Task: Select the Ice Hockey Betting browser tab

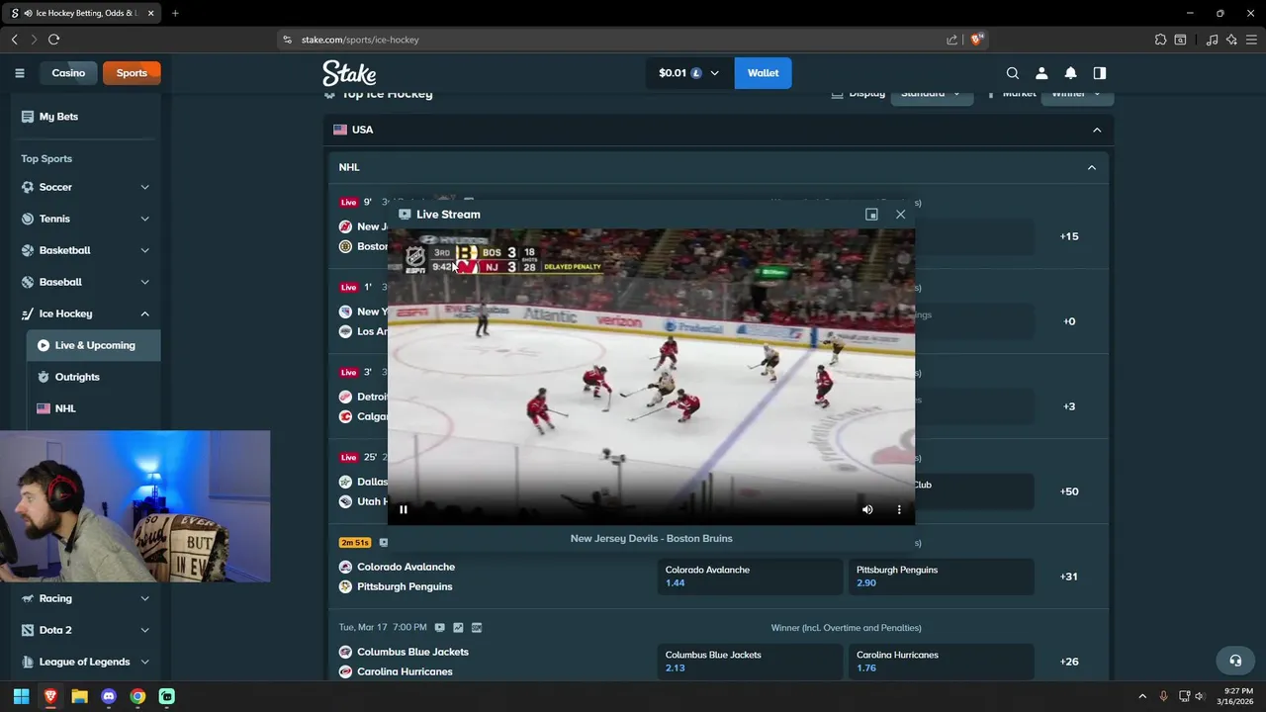Action: coord(83,13)
